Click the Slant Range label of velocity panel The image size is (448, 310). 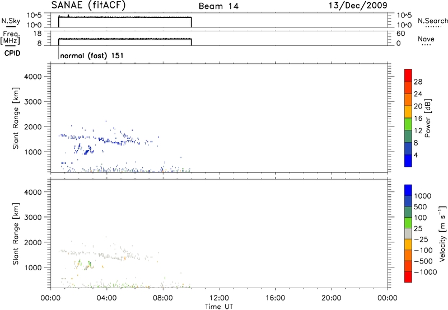[x=16, y=234]
